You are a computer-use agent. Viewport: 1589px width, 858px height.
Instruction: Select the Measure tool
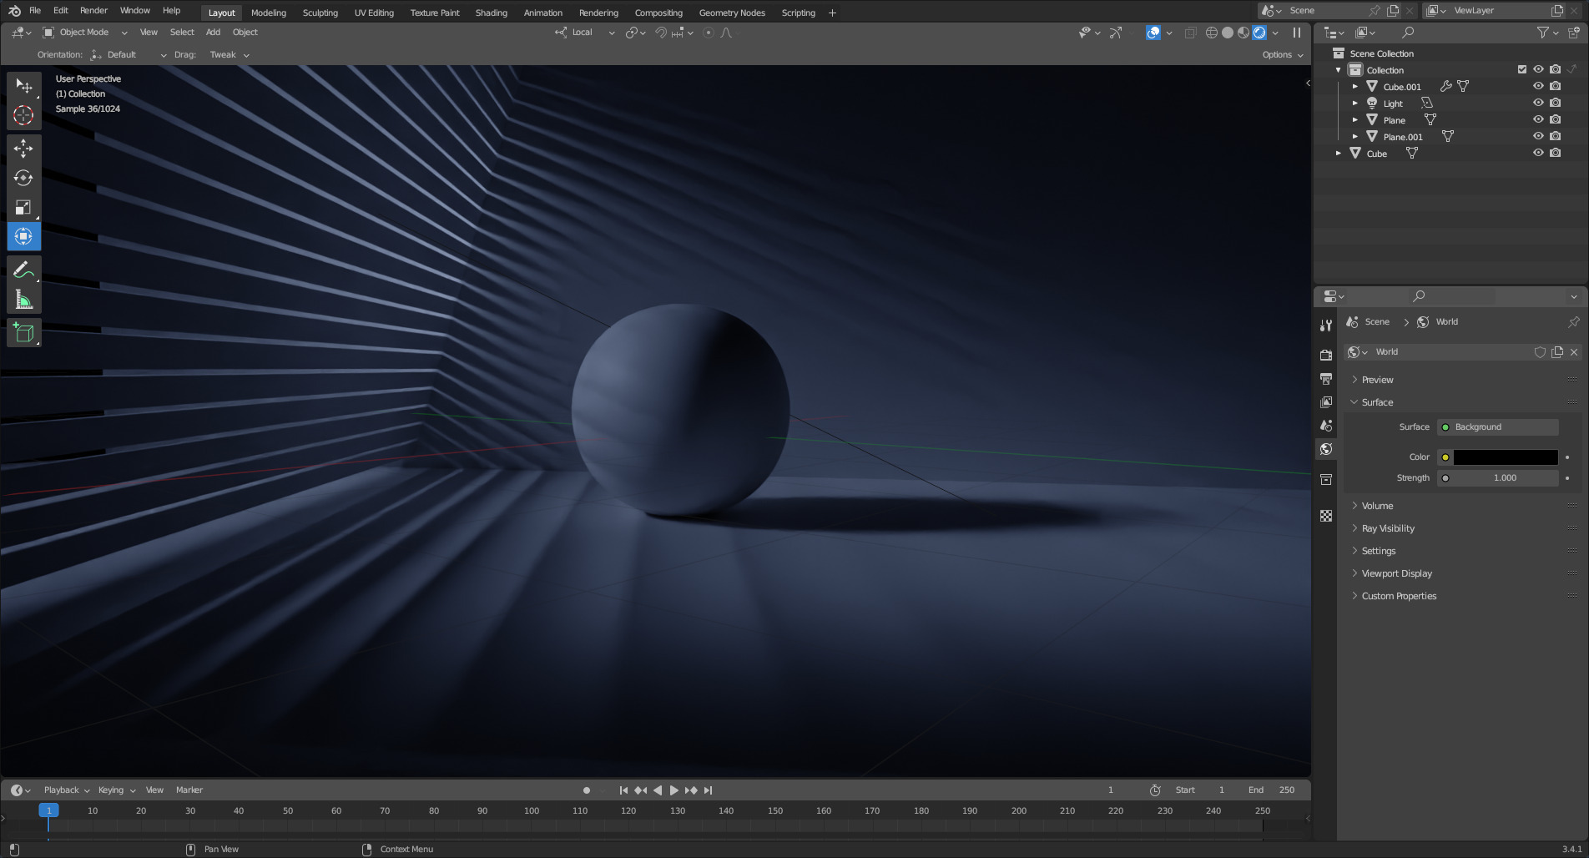(x=23, y=300)
